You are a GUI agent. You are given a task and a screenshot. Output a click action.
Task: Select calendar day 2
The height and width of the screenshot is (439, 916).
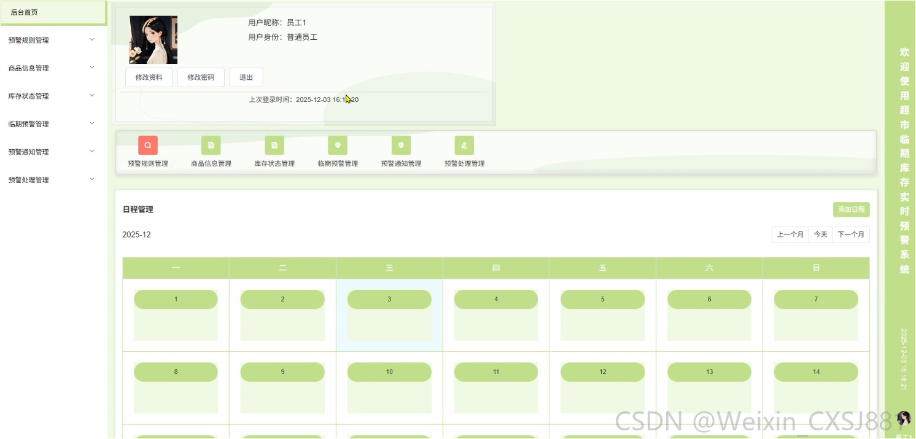(x=282, y=300)
